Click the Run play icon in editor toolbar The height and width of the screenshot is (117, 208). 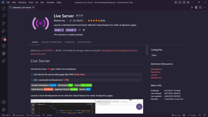click(x=192, y=8)
